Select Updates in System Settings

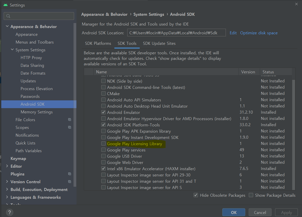click(28, 81)
